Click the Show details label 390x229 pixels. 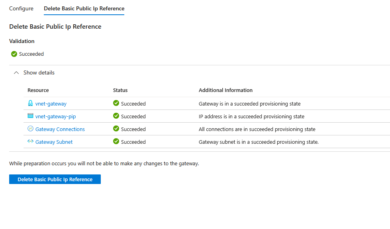tap(39, 73)
